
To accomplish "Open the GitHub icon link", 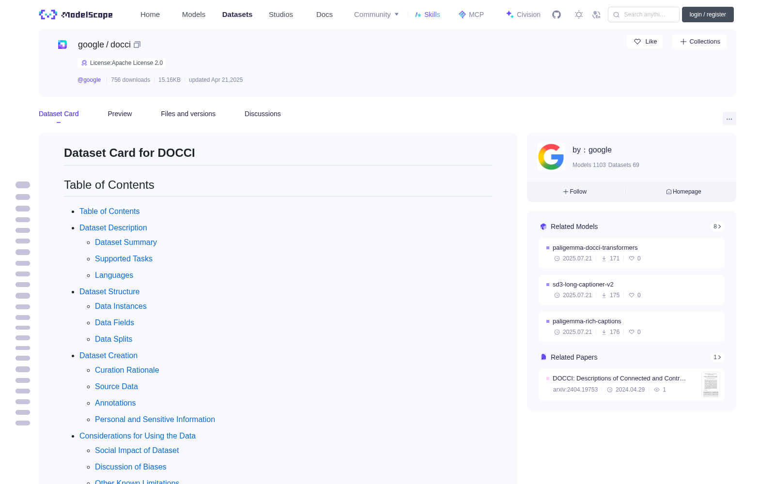I will [557, 15].
